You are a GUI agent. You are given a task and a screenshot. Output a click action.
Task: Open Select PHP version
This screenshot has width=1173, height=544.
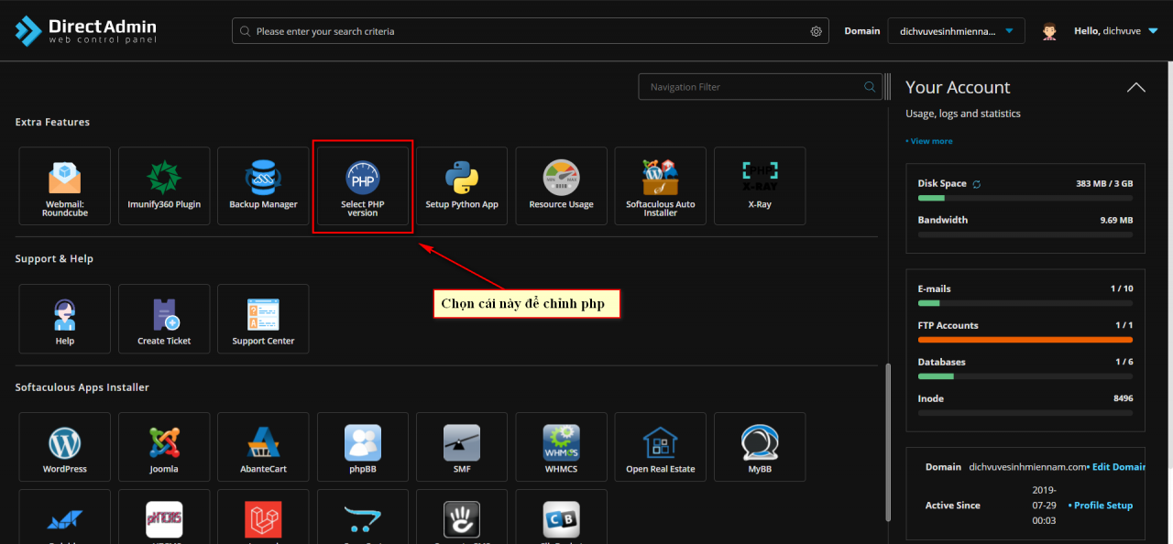click(x=363, y=186)
